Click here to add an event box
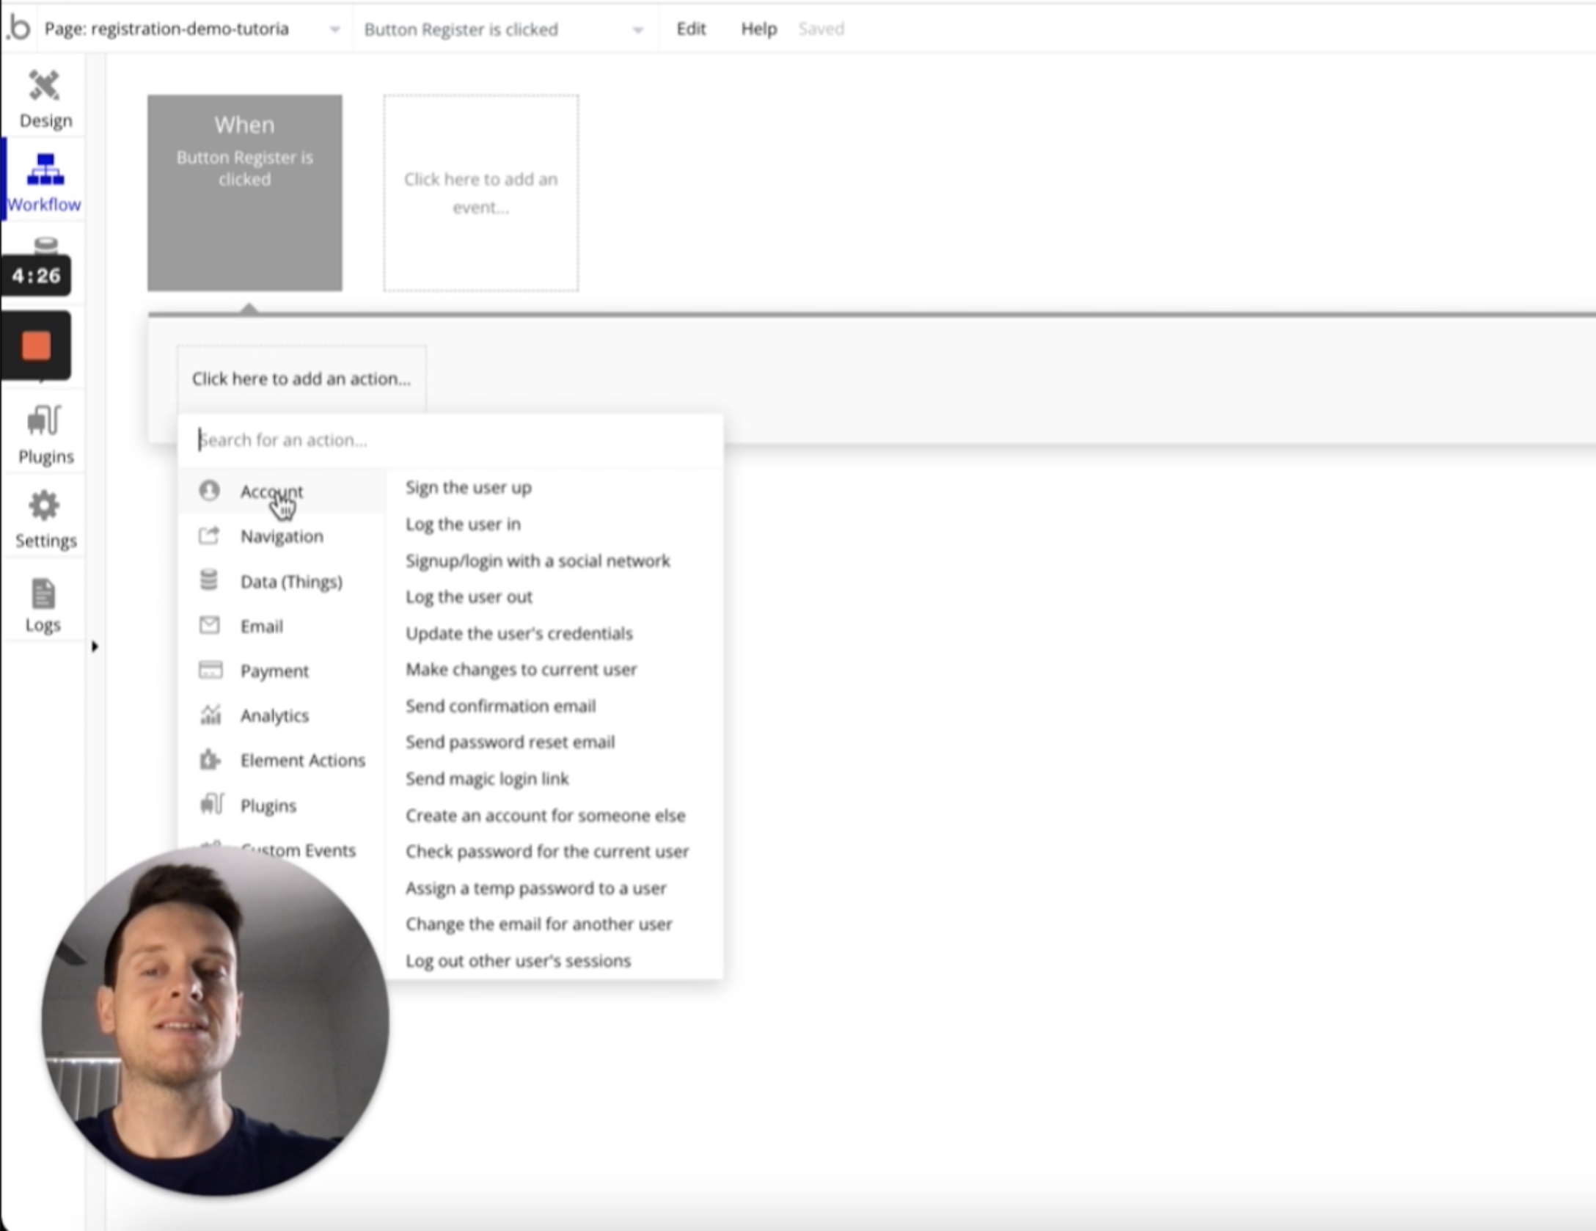The height and width of the screenshot is (1231, 1596). click(x=480, y=193)
